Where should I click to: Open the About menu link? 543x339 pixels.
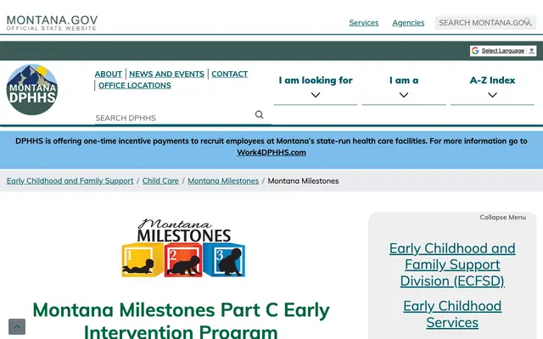coord(109,74)
